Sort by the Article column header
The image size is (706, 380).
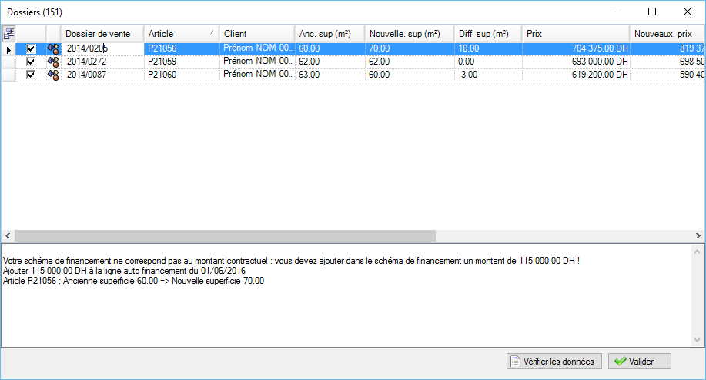point(180,34)
